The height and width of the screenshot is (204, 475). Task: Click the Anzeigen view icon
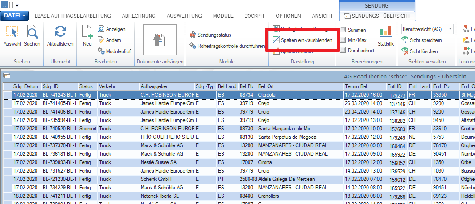(101, 29)
